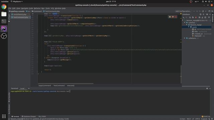The height and width of the screenshot is (120, 214).
Task: Click the symfony-console breadcrumb
Action: [16, 11]
